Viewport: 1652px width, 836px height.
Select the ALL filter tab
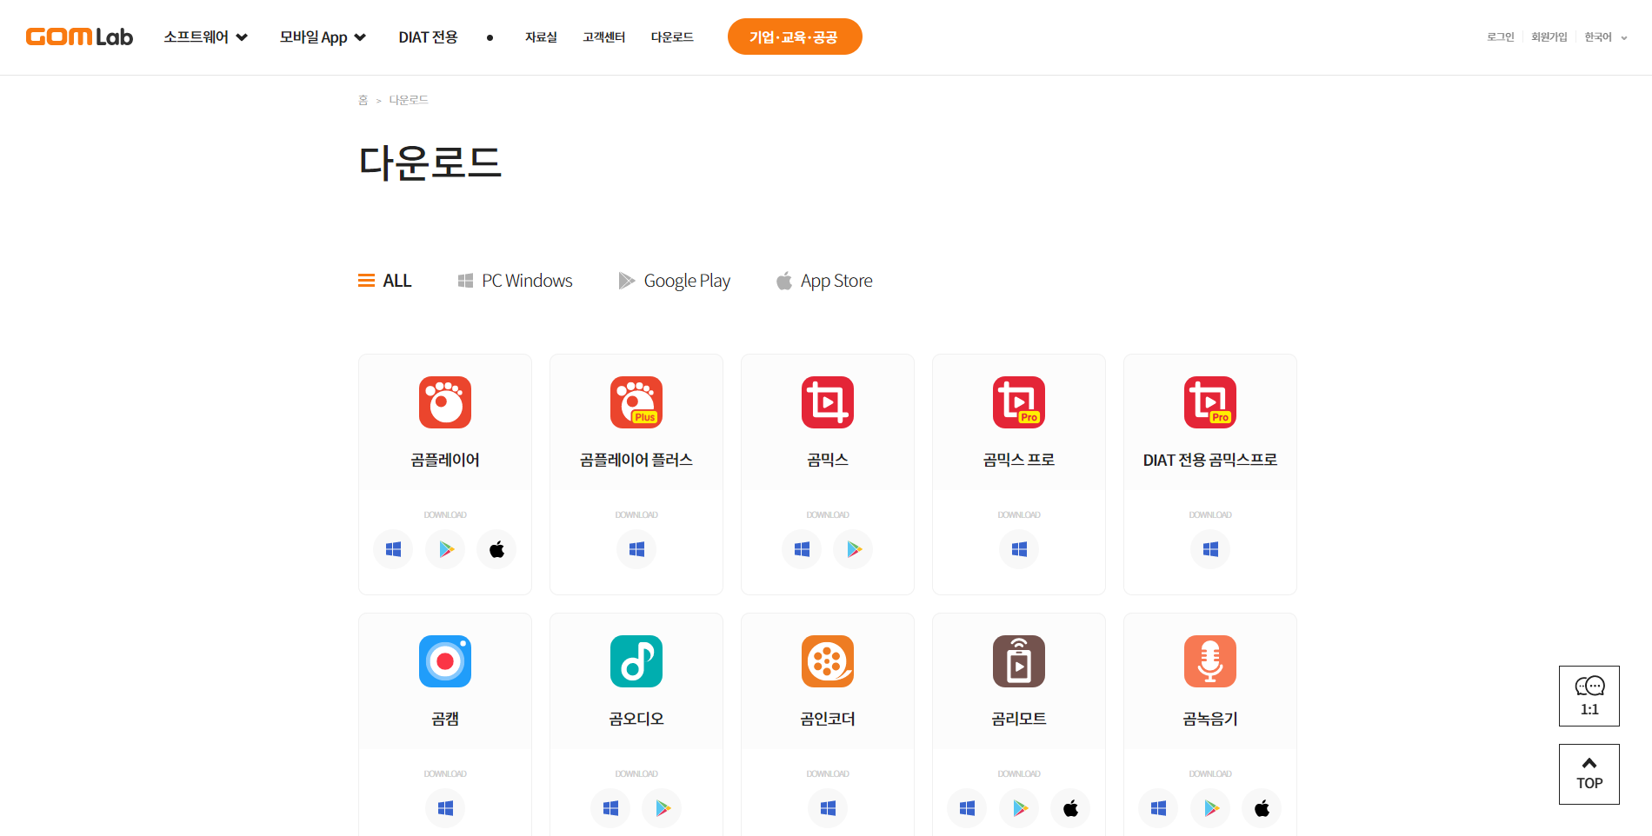pyautogui.click(x=385, y=281)
